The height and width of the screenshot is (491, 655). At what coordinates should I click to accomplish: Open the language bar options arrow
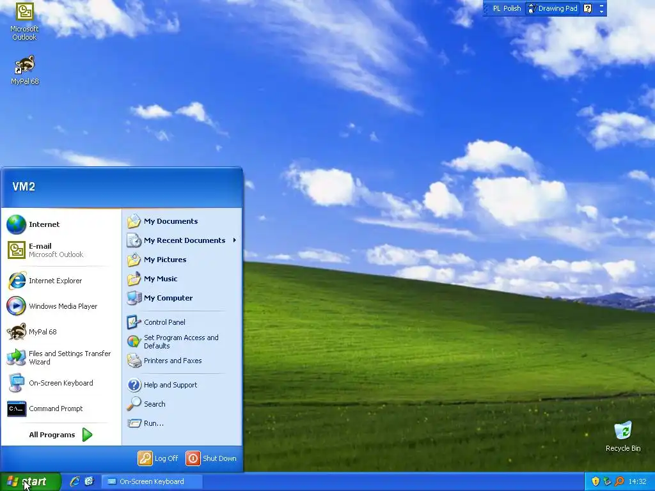coord(601,12)
